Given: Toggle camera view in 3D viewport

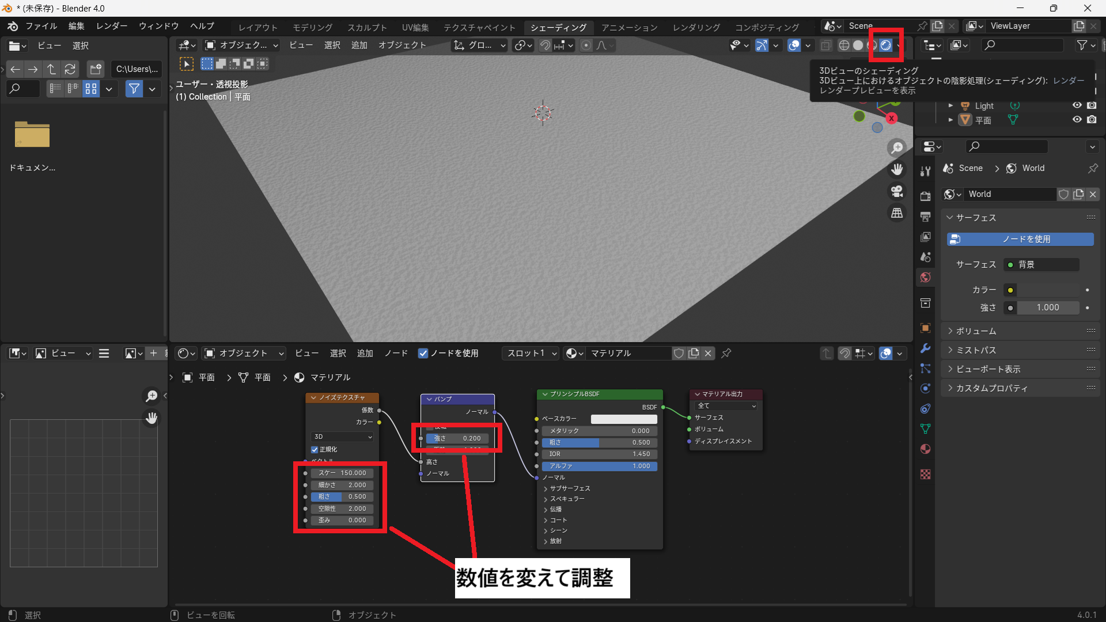Looking at the screenshot, I should coord(897,191).
